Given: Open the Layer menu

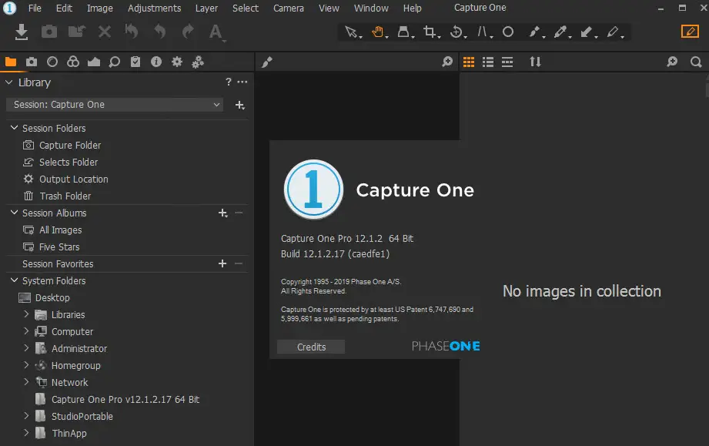Looking at the screenshot, I should click(x=206, y=8).
